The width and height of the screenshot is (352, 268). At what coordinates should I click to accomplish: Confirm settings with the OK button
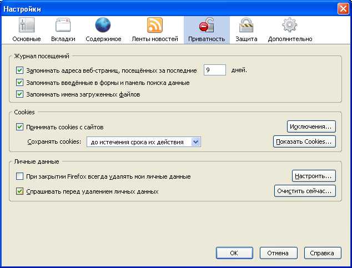pyautogui.click(x=234, y=253)
